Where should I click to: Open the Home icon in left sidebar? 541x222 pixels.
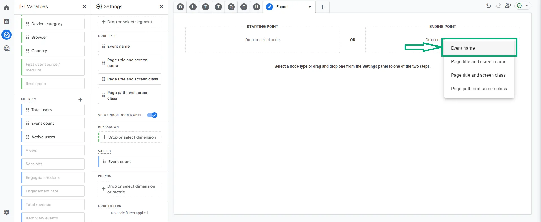tap(7, 8)
